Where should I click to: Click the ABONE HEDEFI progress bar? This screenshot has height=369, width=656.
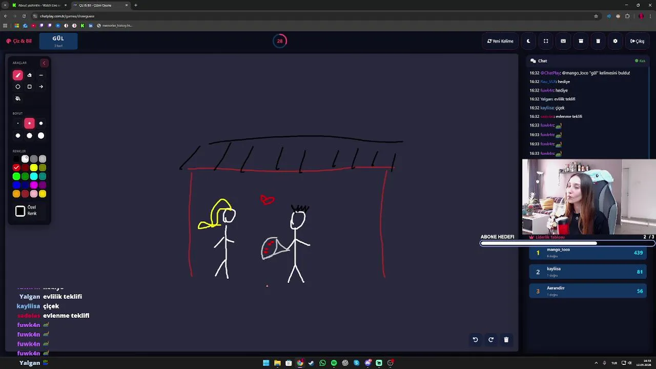(x=567, y=243)
